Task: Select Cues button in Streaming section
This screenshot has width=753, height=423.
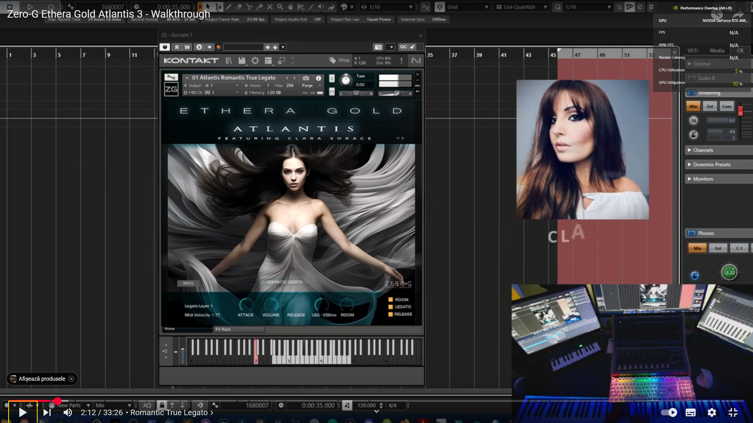Action: tap(727, 107)
